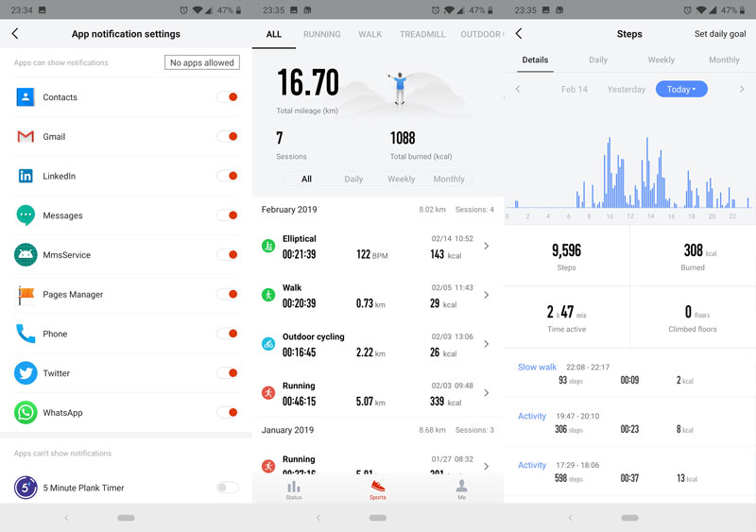
Task: Open the Daily tab in Steps
Action: point(598,60)
